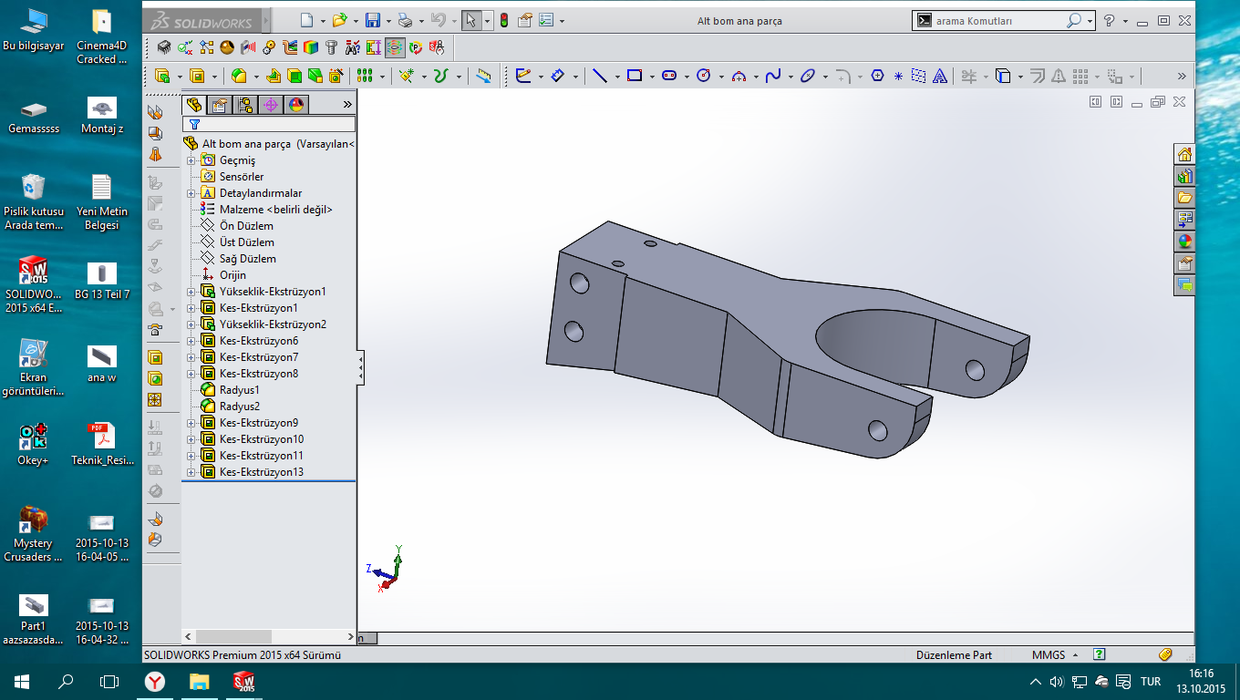This screenshot has width=1240, height=700.
Task: Expand the Kes-Ekstrüzyon6 feature node
Action: tap(191, 341)
